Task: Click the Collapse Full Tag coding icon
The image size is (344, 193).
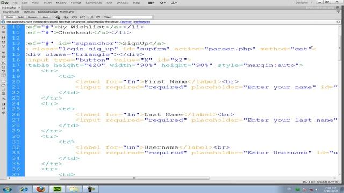Action: tap(4, 38)
